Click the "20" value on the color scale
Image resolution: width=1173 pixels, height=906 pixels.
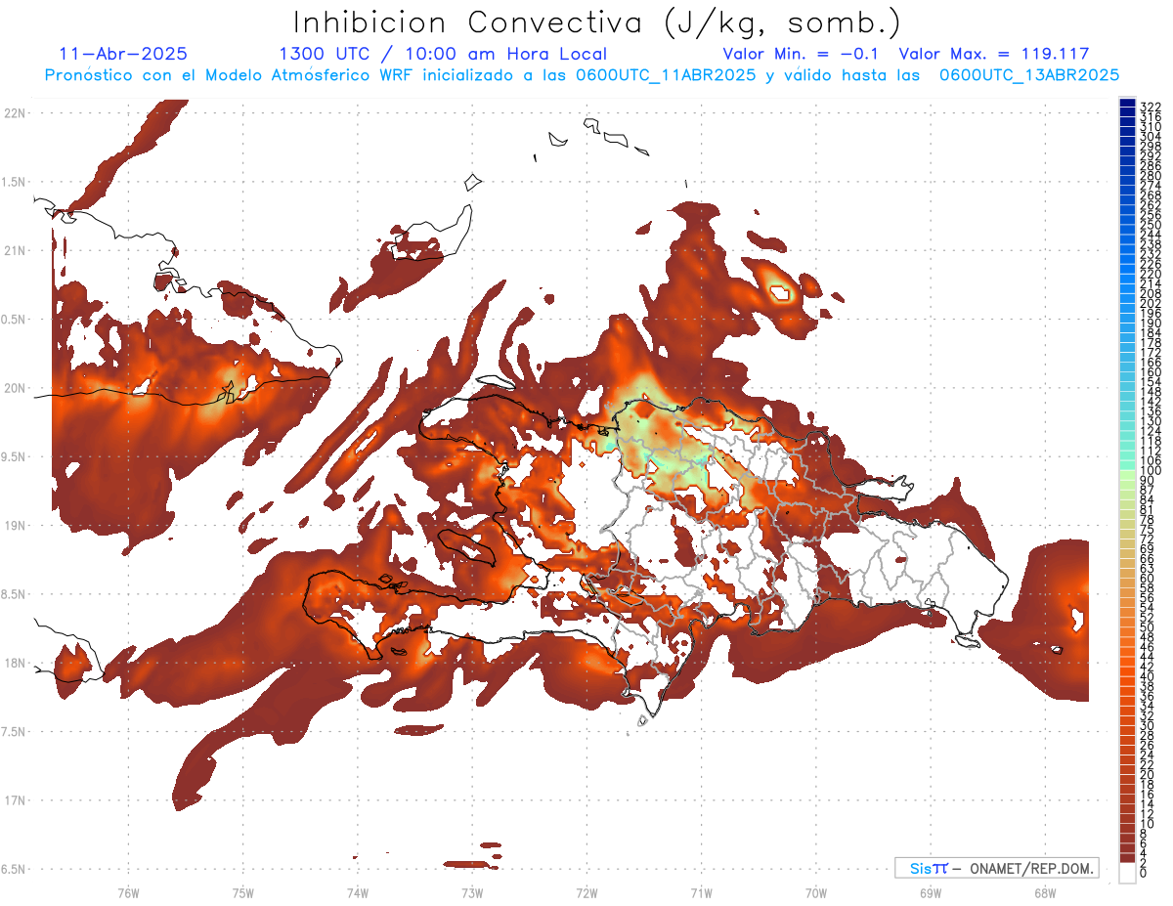(1147, 775)
